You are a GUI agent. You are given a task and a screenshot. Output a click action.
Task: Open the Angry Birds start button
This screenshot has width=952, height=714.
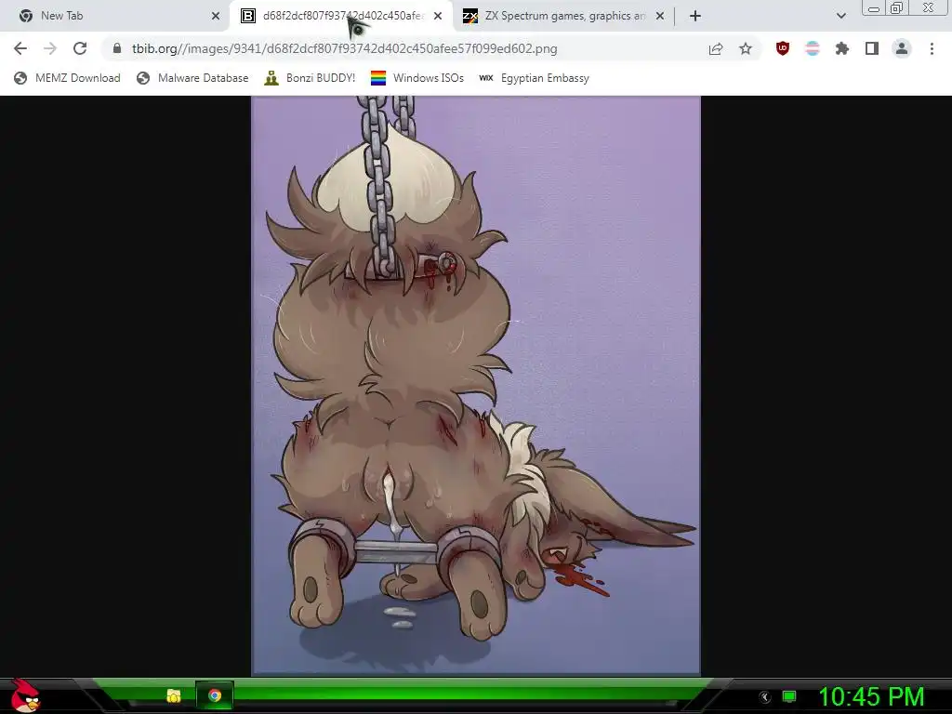coord(25,695)
